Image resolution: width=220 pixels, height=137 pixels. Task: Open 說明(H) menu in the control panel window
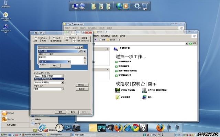point(122,36)
